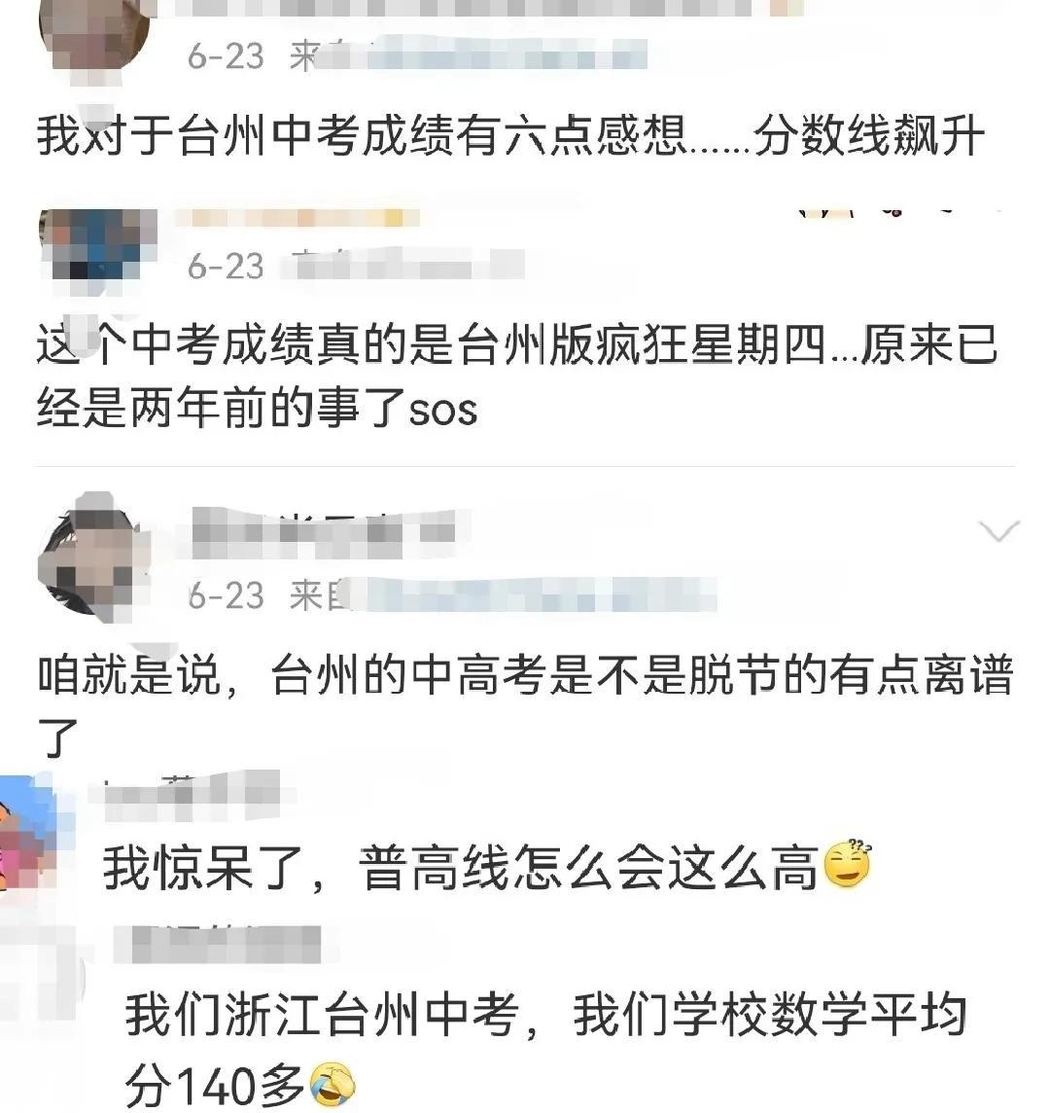Click the 6-23 date of first comment
Viewport: 1050px width, 1113px height.
pyautogui.click(x=226, y=55)
